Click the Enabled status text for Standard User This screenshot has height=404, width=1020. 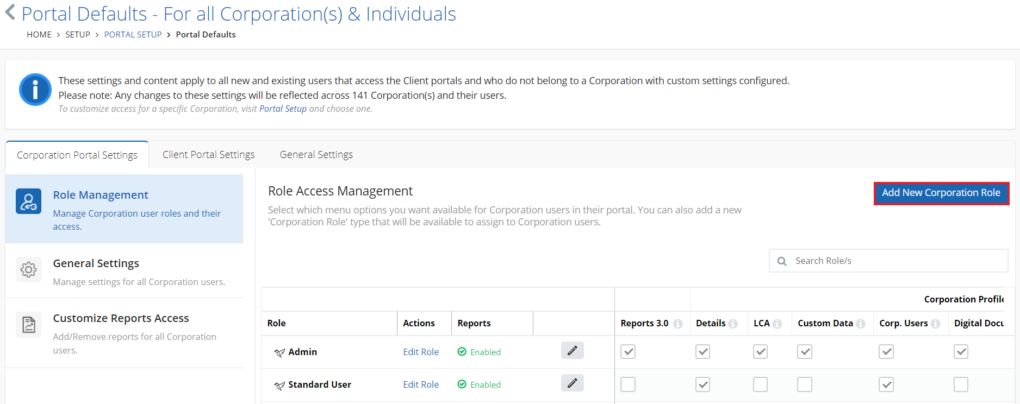pyautogui.click(x=486, y=384)
